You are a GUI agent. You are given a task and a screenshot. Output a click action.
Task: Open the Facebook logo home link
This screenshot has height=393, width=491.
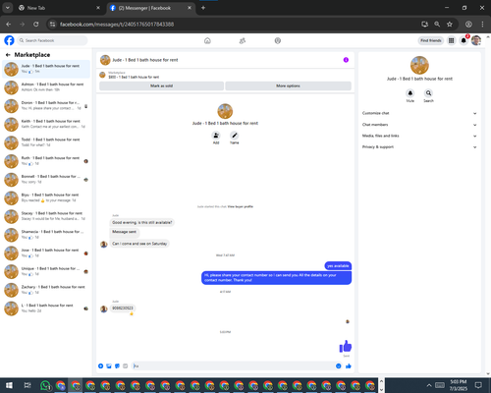(x=9, y=40)
